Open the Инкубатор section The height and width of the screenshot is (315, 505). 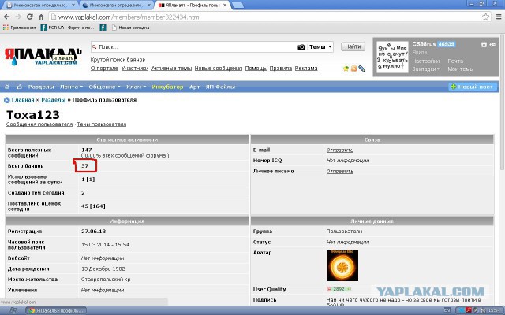tap(167, 87)
